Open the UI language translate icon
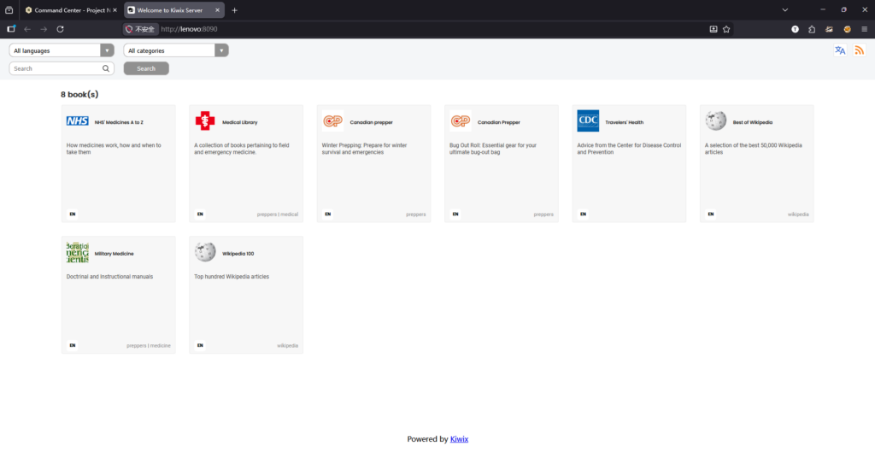This screenshot has width=875, height=470. (840, 50)
